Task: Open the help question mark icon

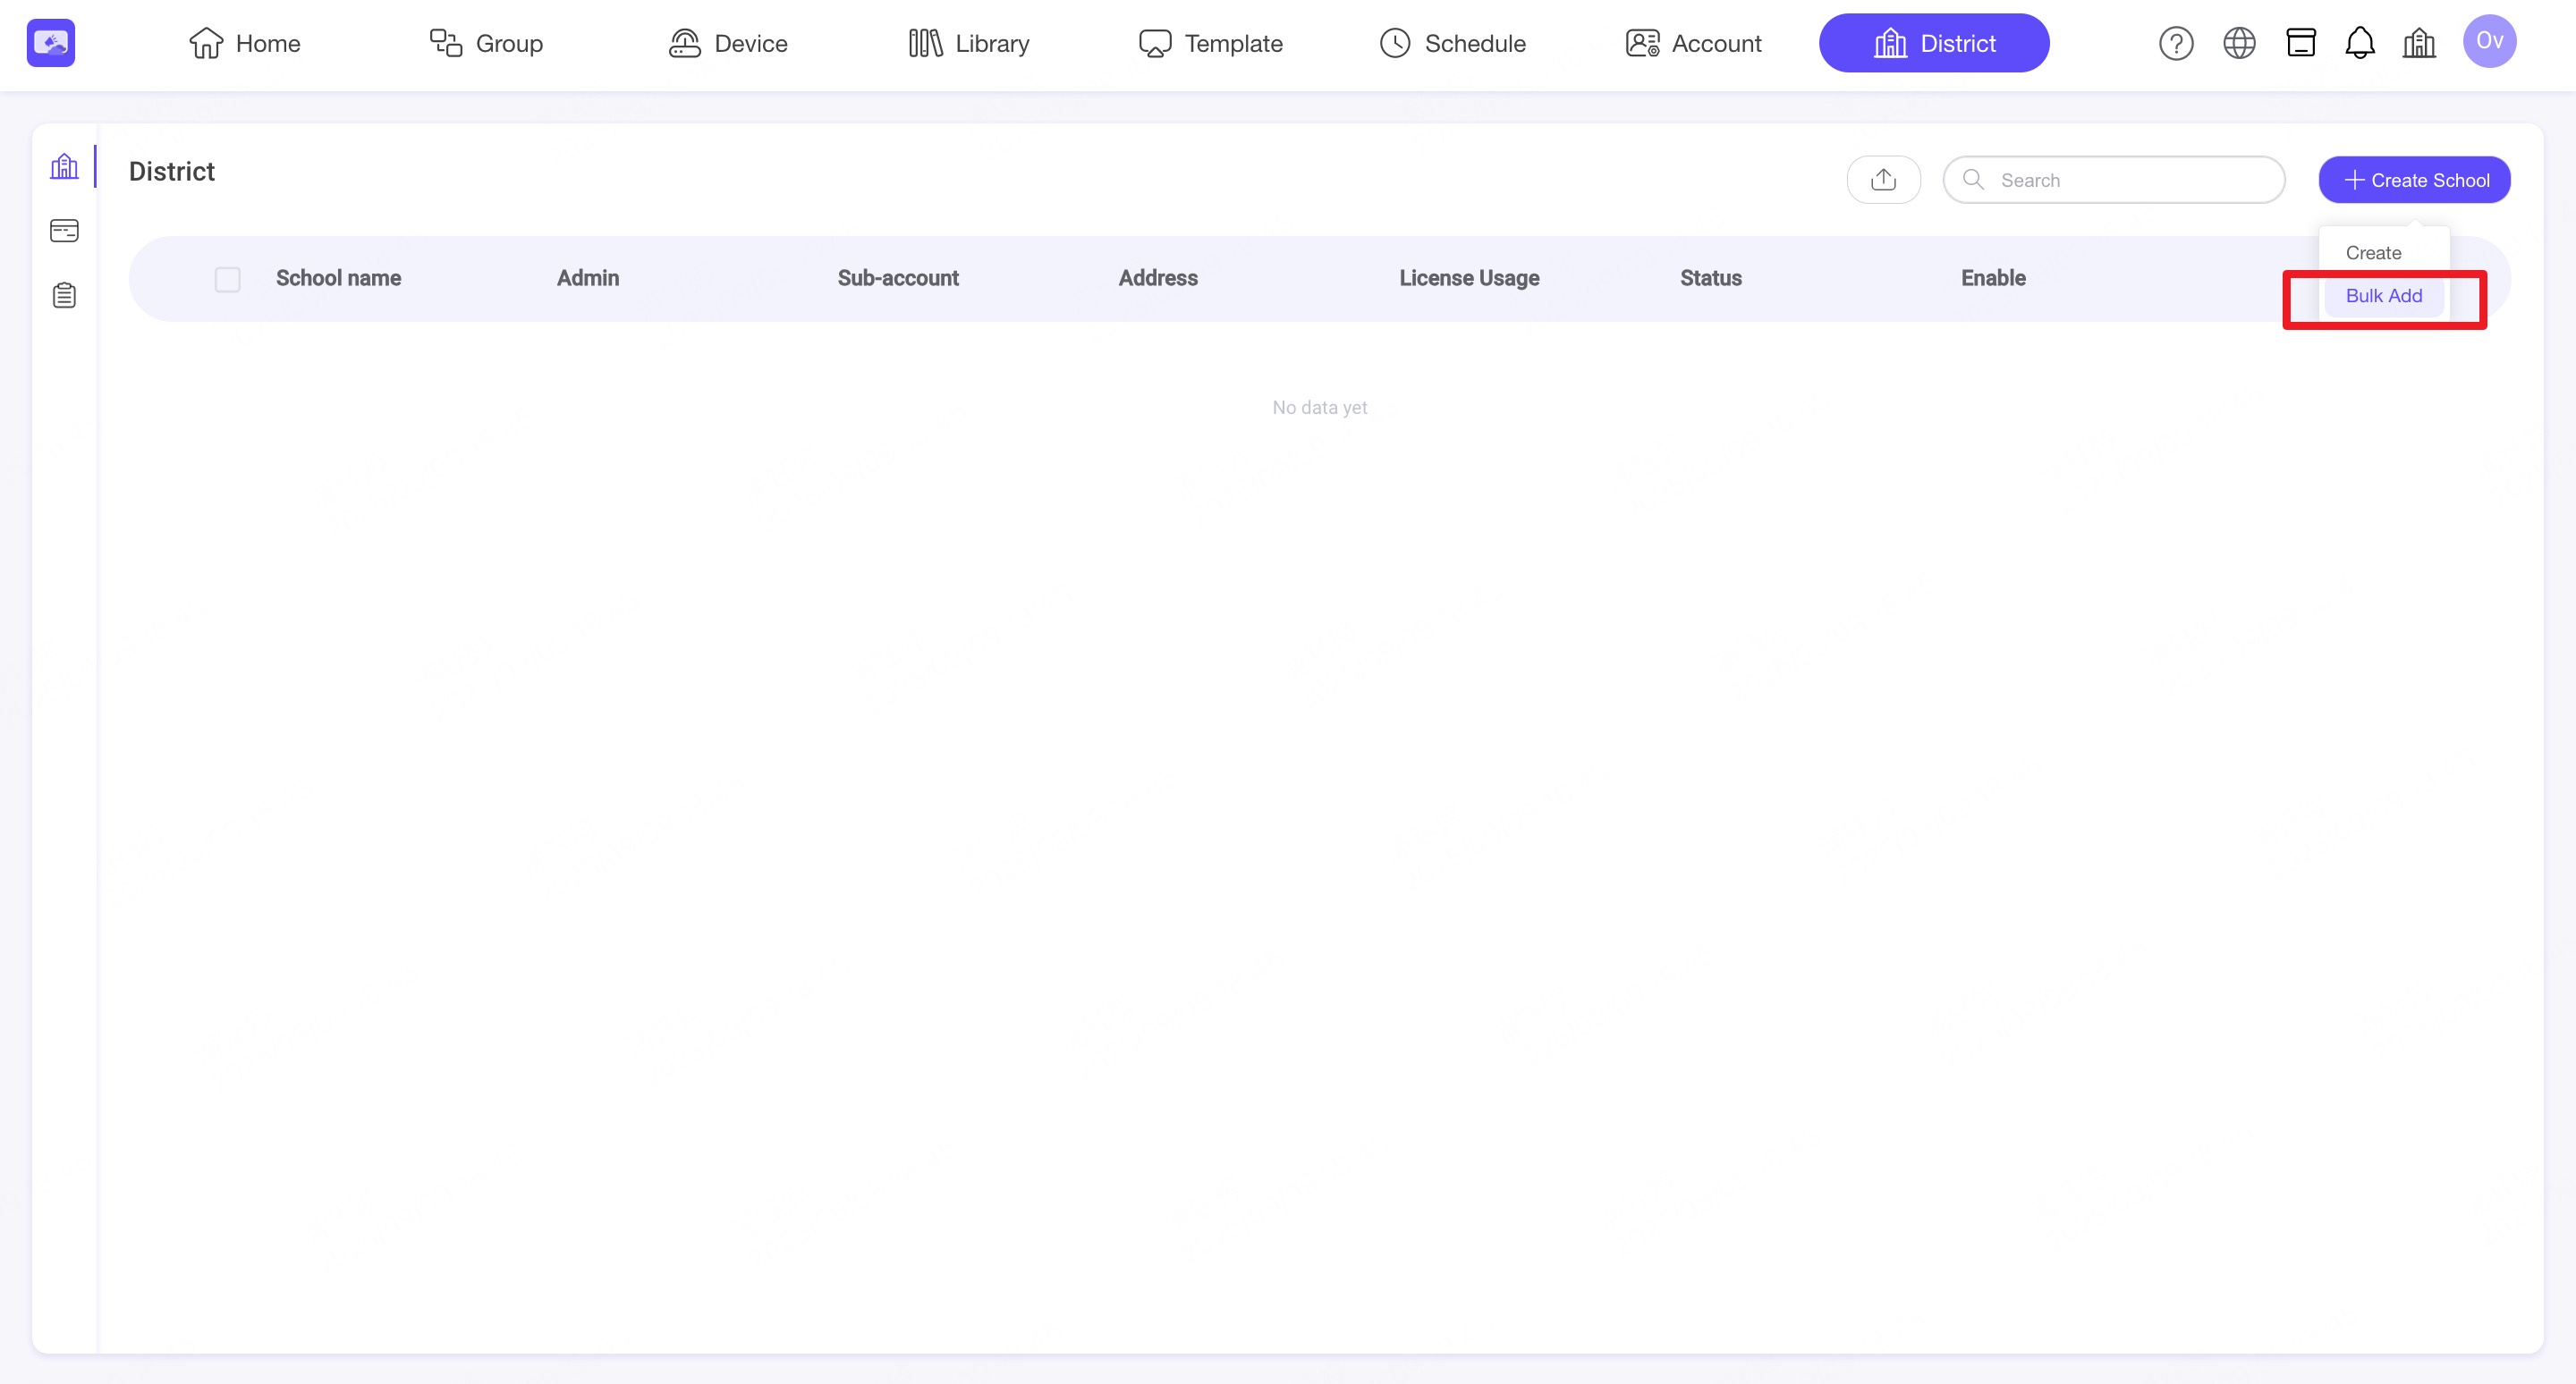Action: tap(2175, 43)
